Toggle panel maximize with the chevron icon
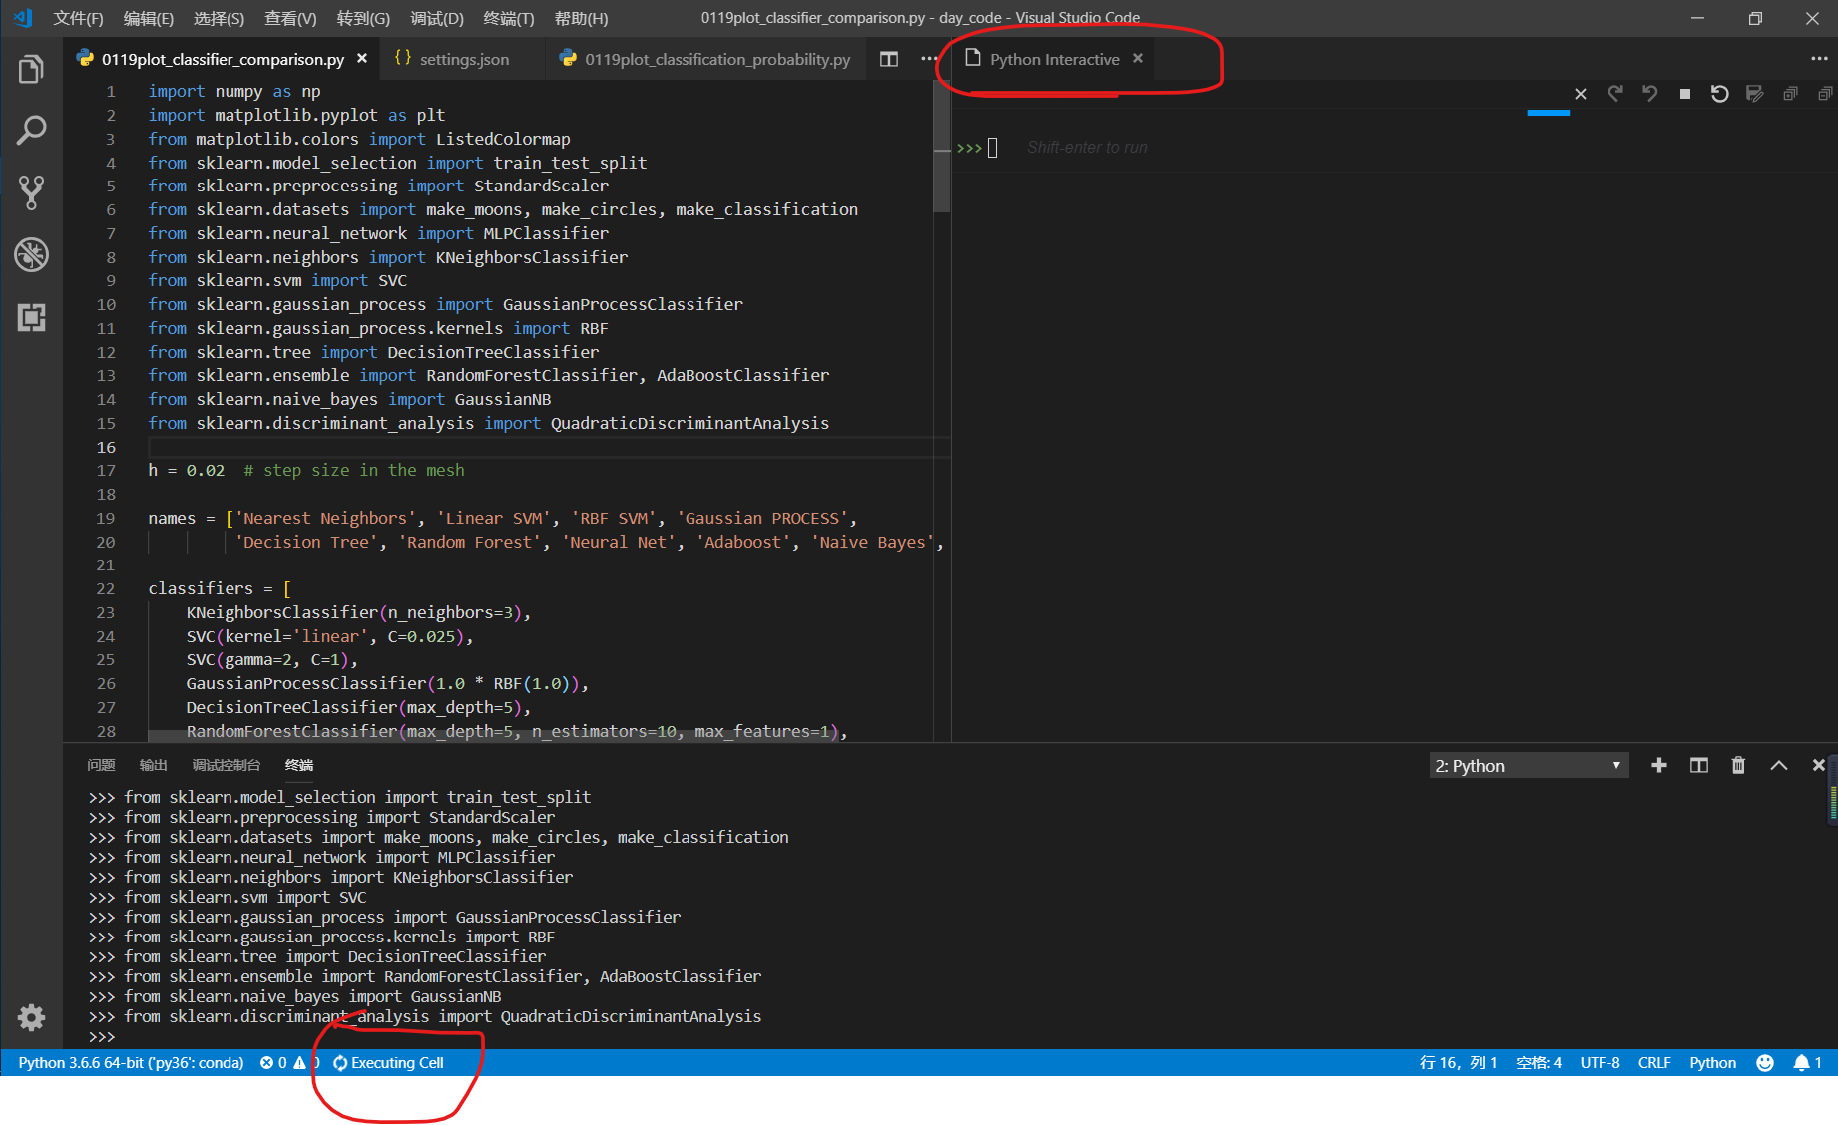1838x1125 pixels. [x=1778, y=765]
